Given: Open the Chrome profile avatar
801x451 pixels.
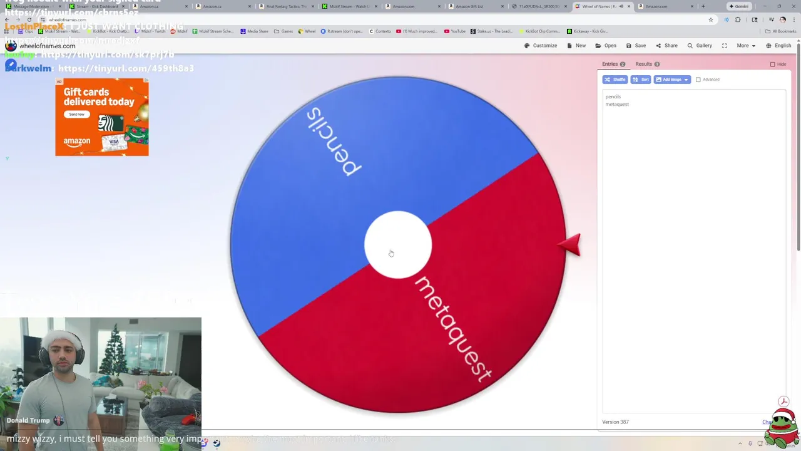Looking at the screenshot, I should (x=782, y=19).
